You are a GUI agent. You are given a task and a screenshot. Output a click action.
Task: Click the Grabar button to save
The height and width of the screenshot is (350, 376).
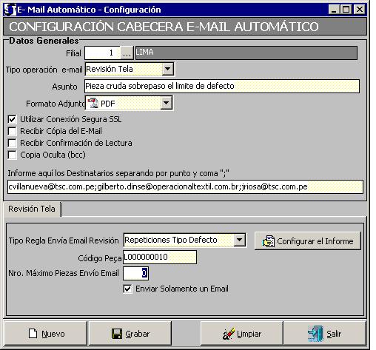coord(130,334)
